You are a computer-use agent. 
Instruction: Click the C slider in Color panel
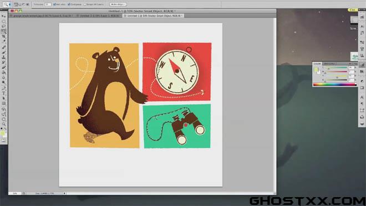(335, 68)
